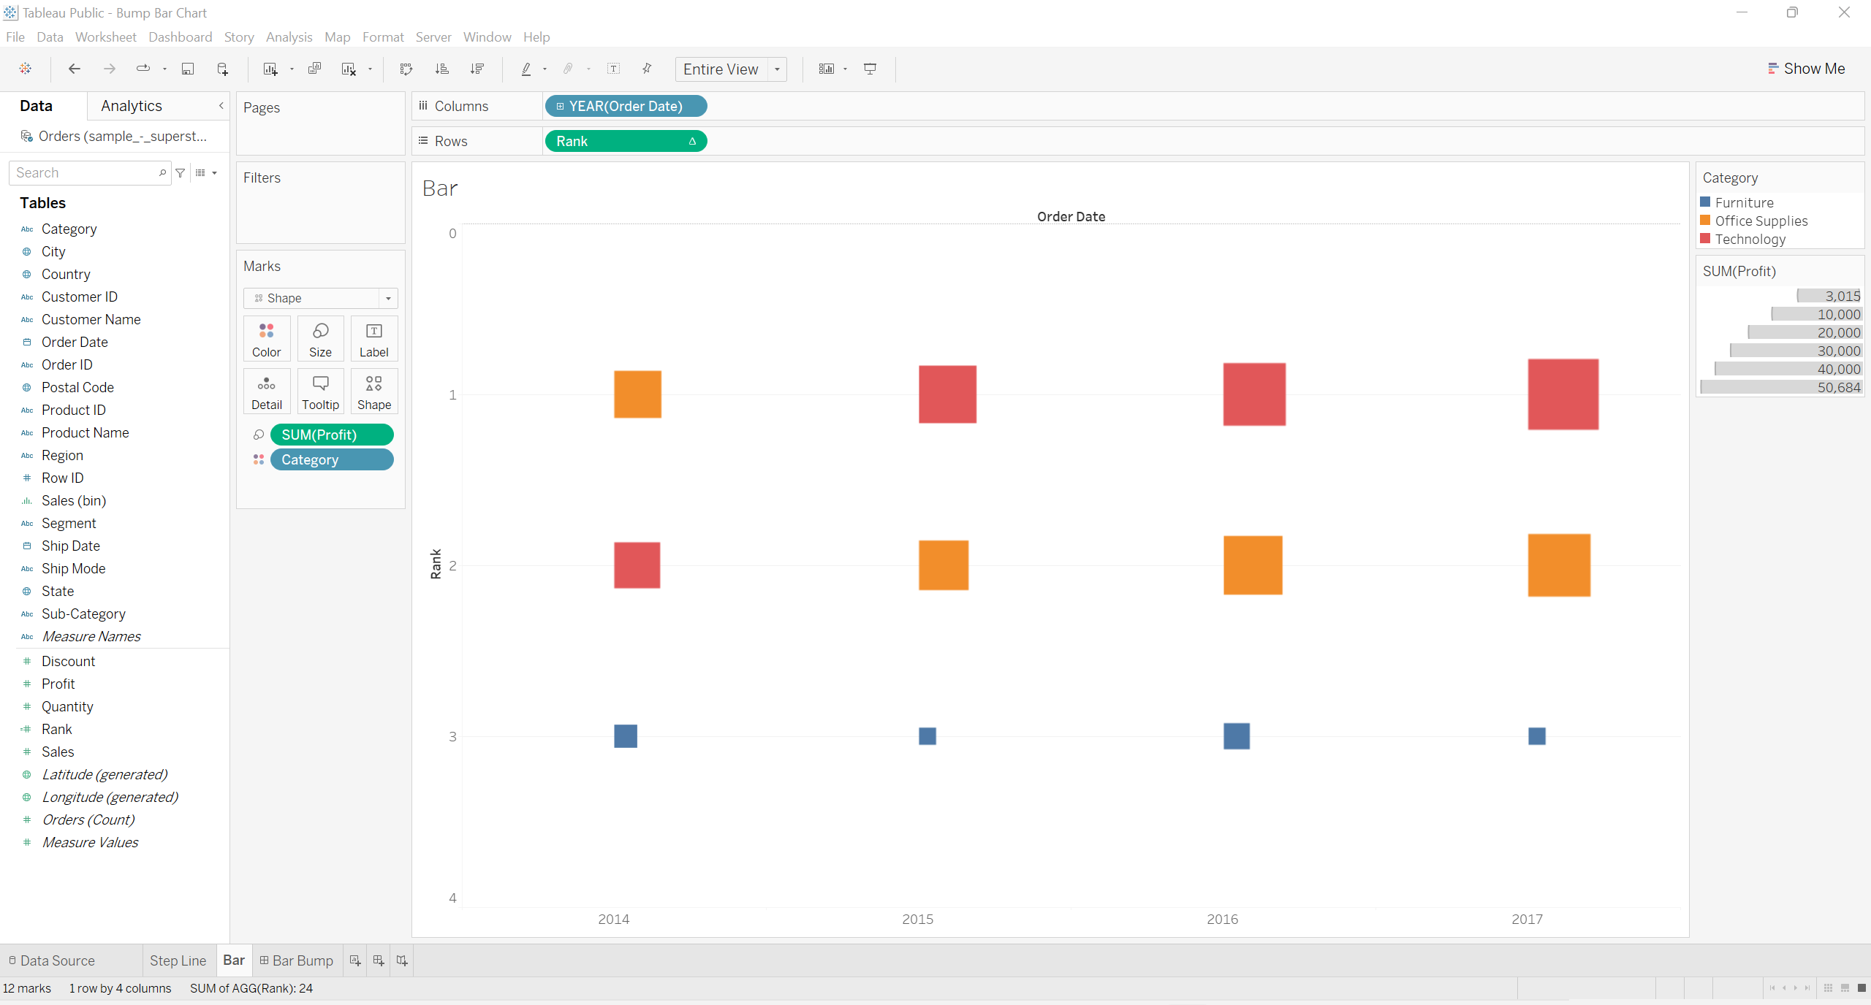Click the Sort Descending toolbar icon

pyautogui.click(x=477, y=69)
